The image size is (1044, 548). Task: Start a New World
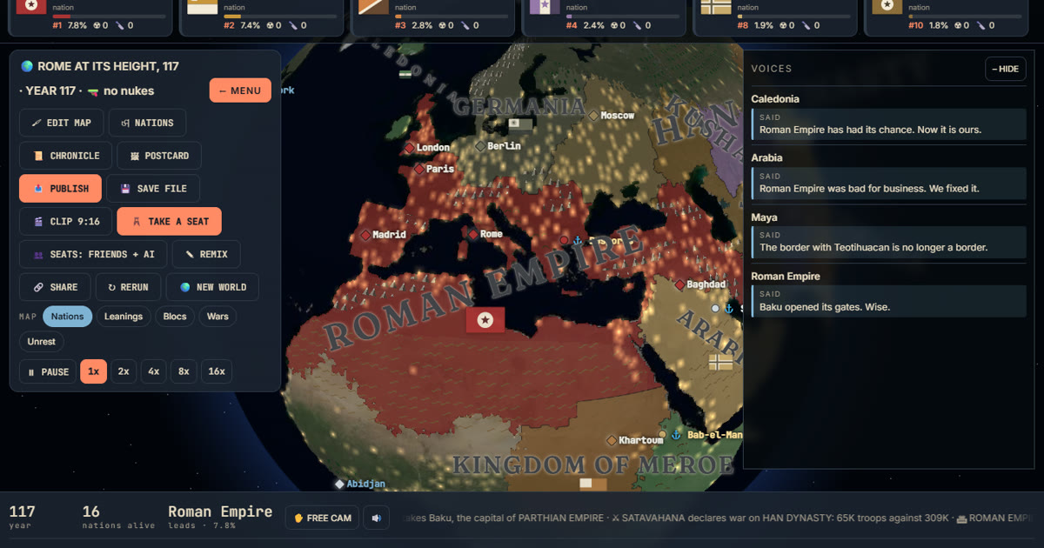tap(212, 287)
